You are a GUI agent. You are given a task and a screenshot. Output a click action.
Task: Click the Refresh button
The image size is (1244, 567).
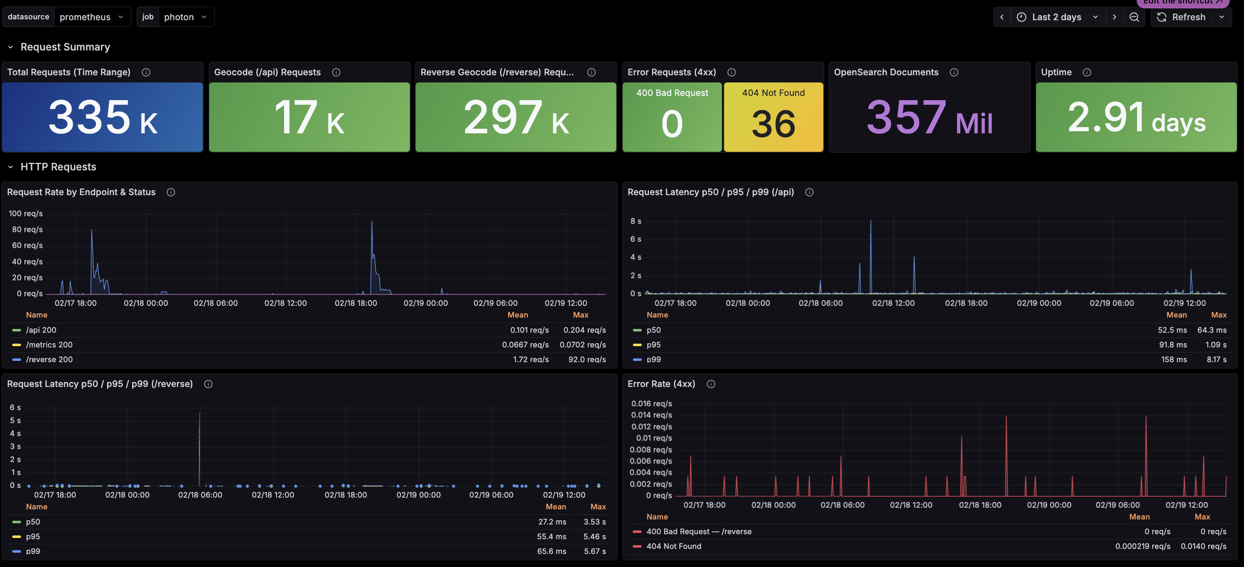tap(1182, 17)
